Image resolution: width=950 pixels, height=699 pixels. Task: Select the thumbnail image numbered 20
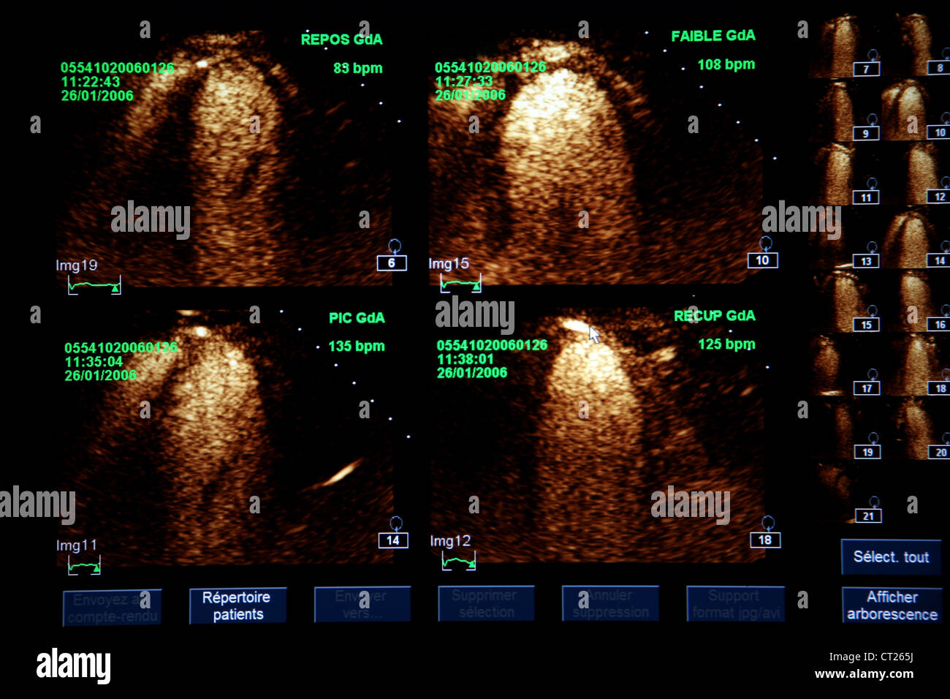tap(917, 428)
